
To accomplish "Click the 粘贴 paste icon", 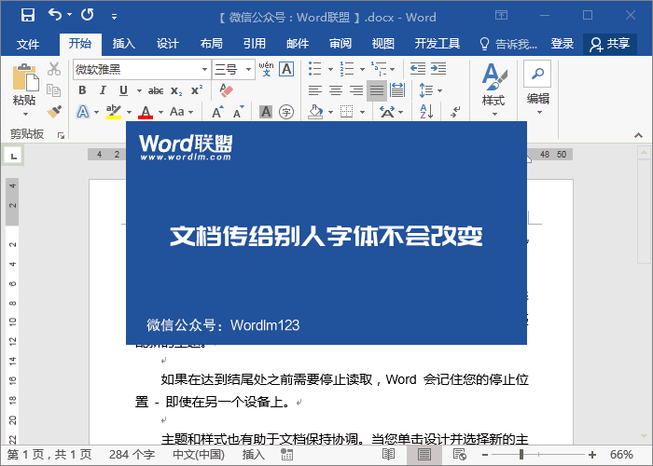I will pos(25,77).
